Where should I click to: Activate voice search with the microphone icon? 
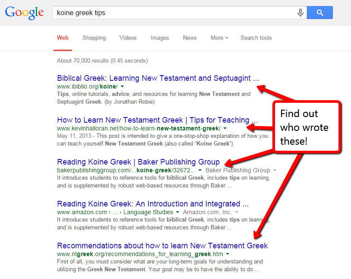click(300, 13)
